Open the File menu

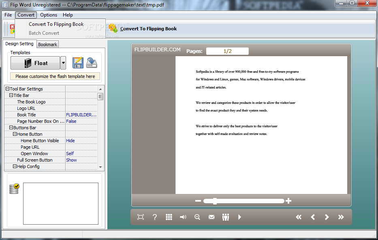[8, 15]
